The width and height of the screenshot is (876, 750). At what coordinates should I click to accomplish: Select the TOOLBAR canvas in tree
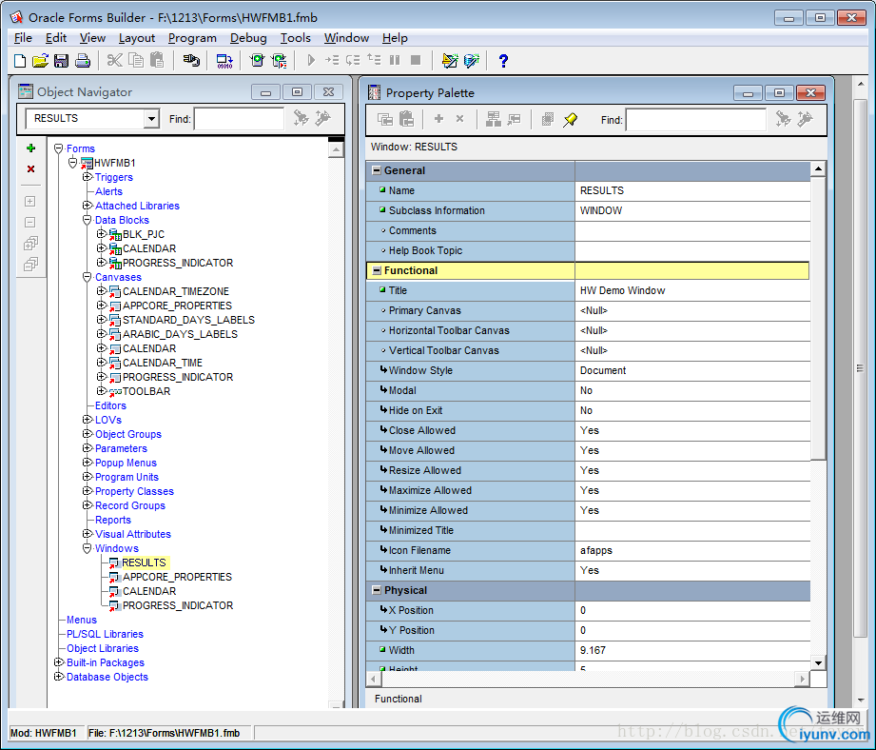[x=146, y=391]
